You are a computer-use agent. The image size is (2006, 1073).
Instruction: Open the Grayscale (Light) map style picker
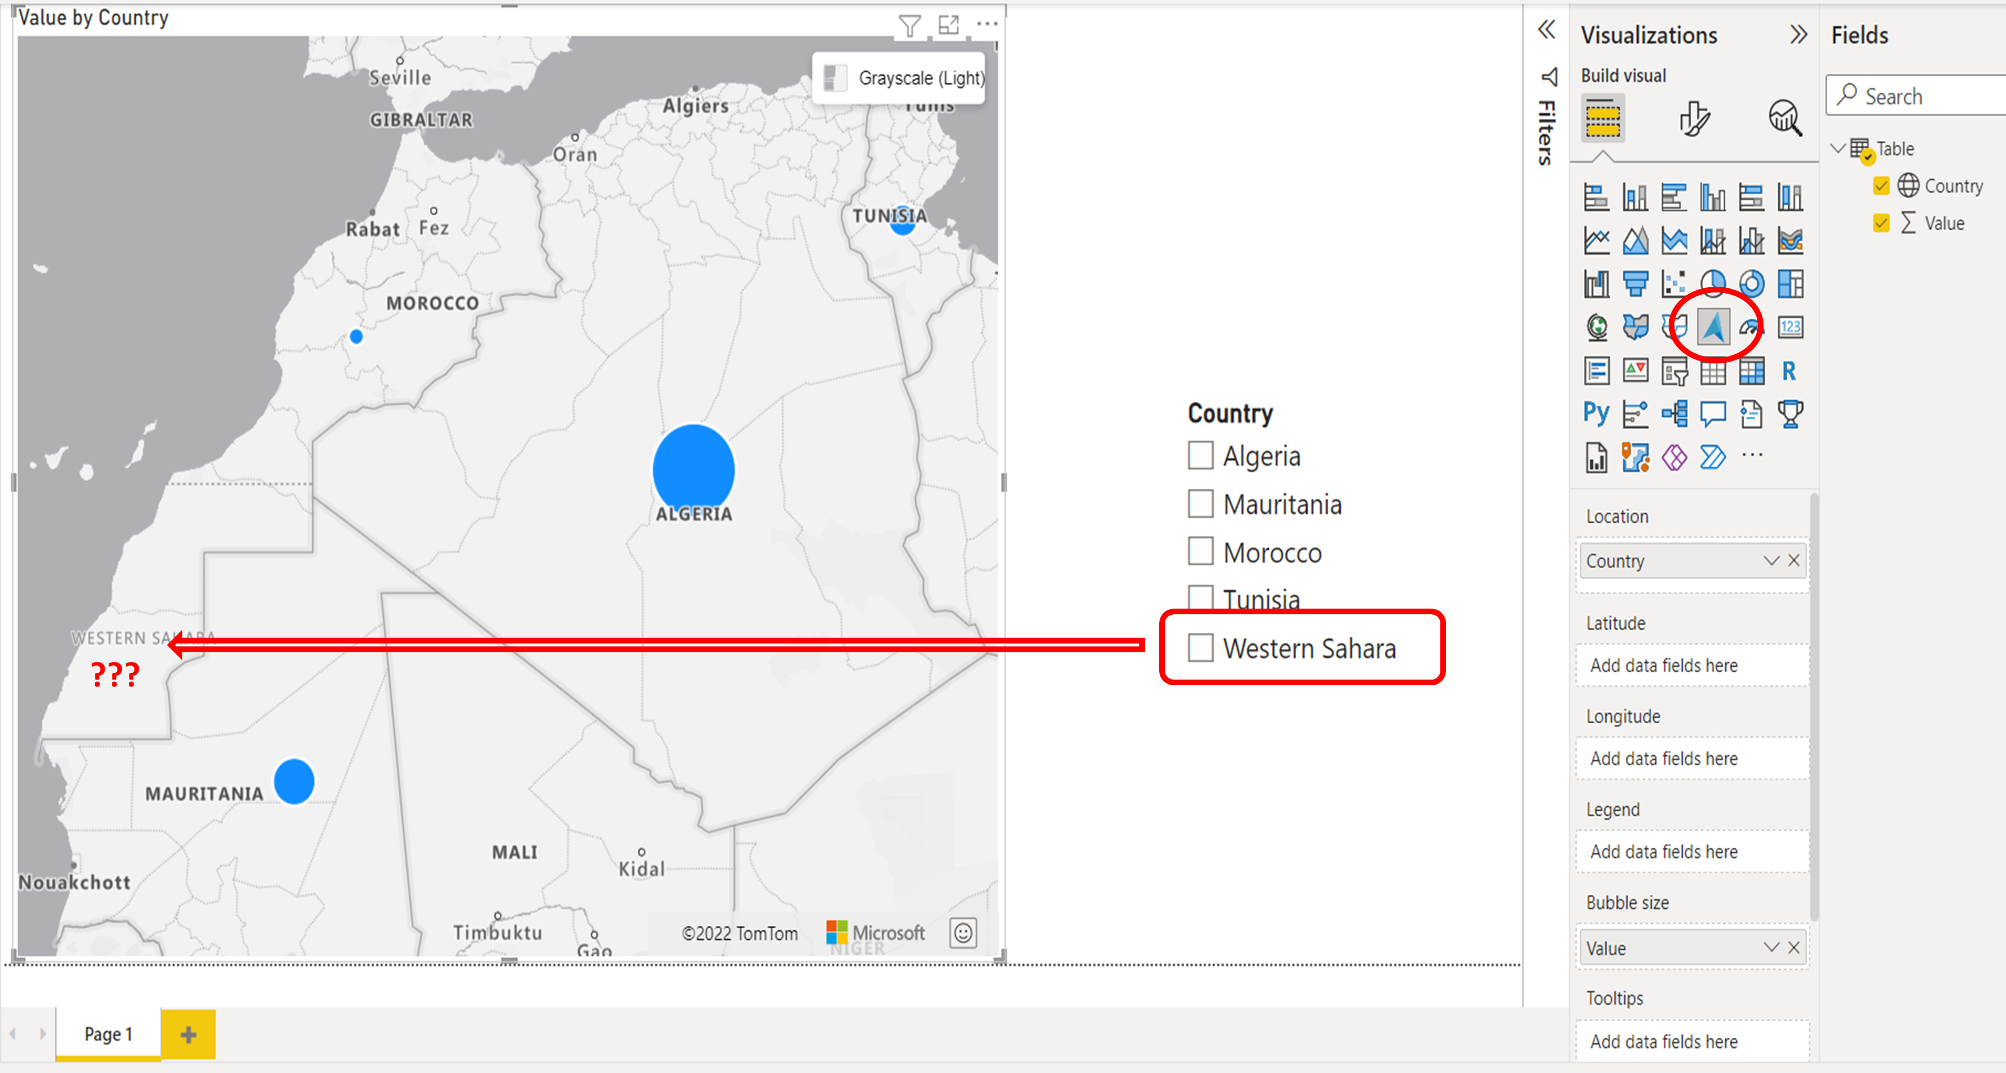pyautogui.click(x=898, y=78)
